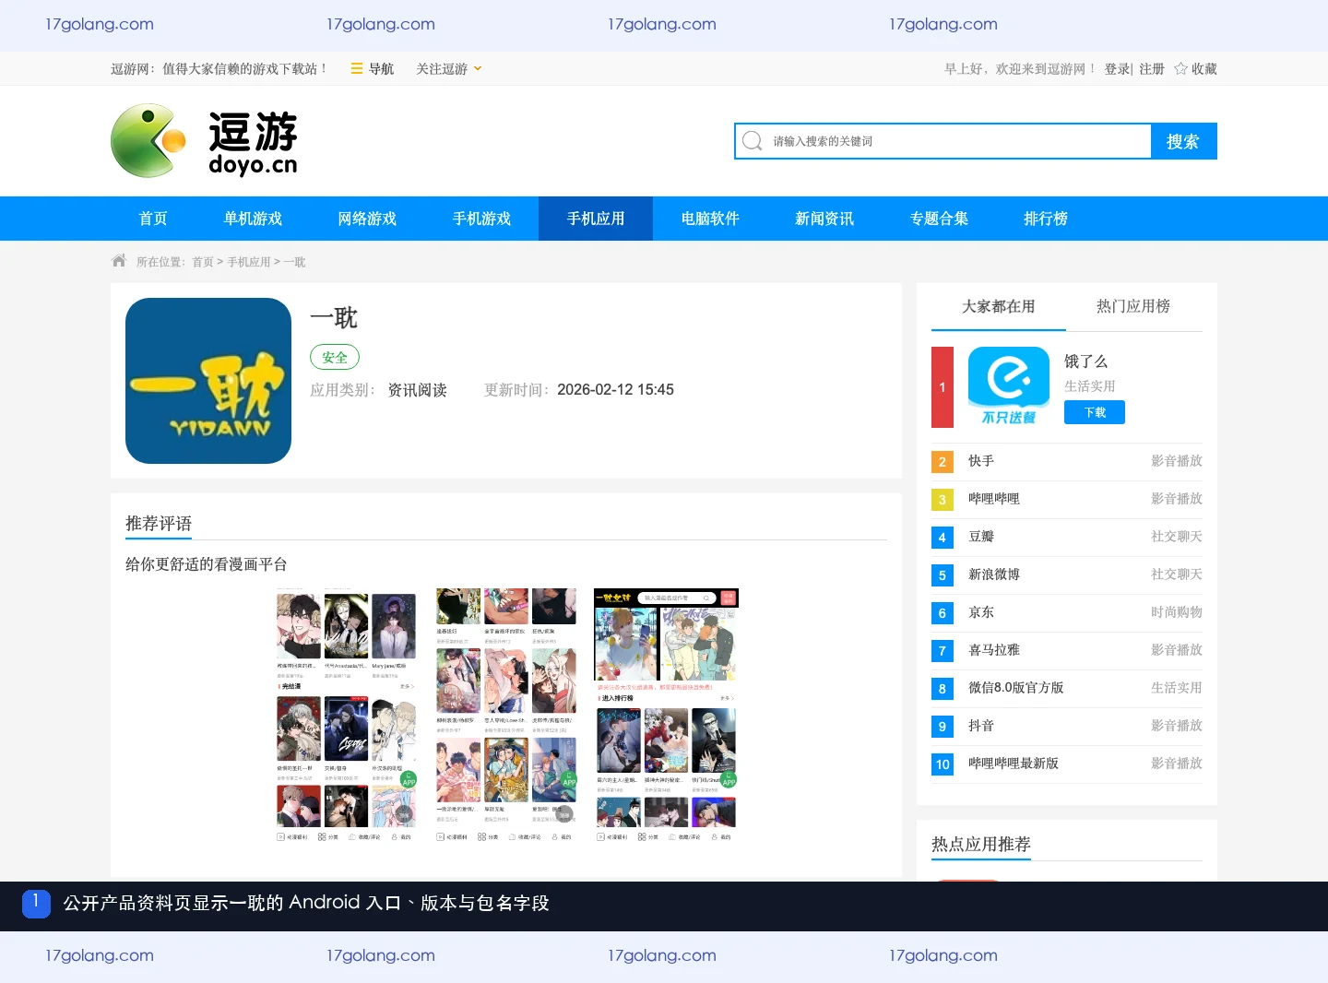Open the first app screenshot thumbnail
The height and width of the screenshot is (983, 1328).
pos(346,716)
